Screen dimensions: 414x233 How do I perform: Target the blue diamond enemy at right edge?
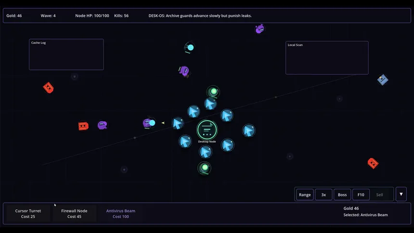point(383,79)
